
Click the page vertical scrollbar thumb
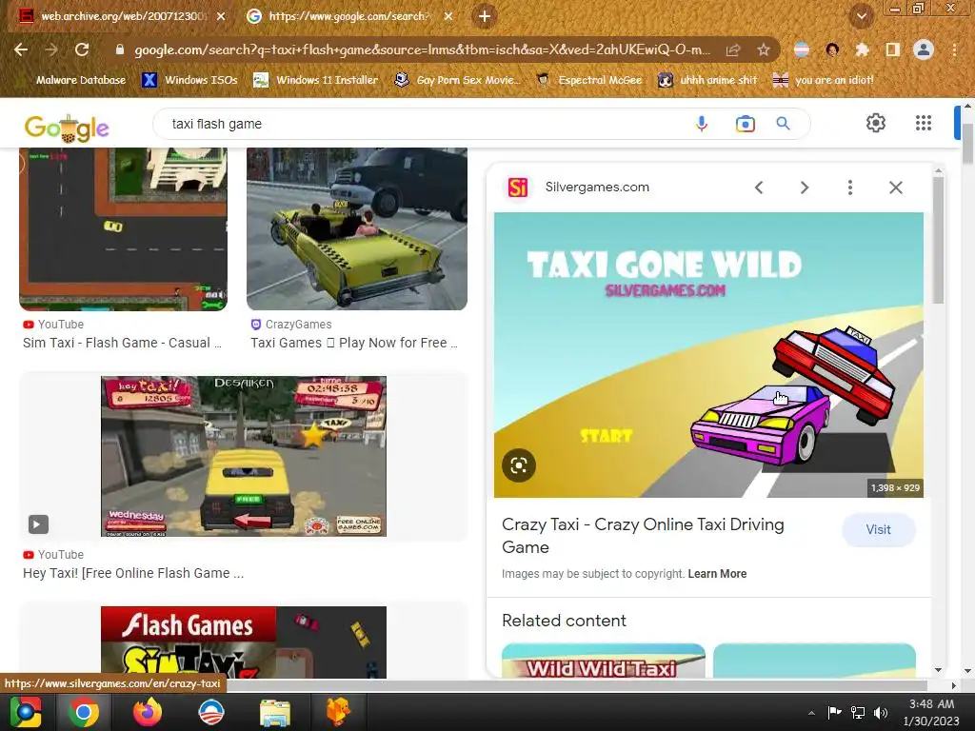point(967,145)
